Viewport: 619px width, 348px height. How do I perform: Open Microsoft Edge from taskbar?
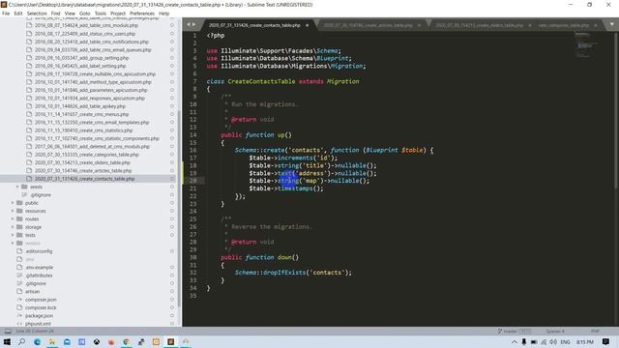(37, 341)
